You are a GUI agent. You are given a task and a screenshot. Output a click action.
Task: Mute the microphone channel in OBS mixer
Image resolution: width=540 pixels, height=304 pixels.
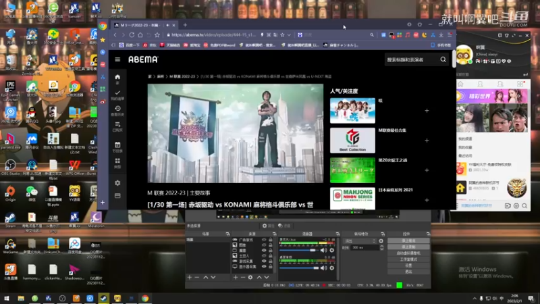pos(323,250)
